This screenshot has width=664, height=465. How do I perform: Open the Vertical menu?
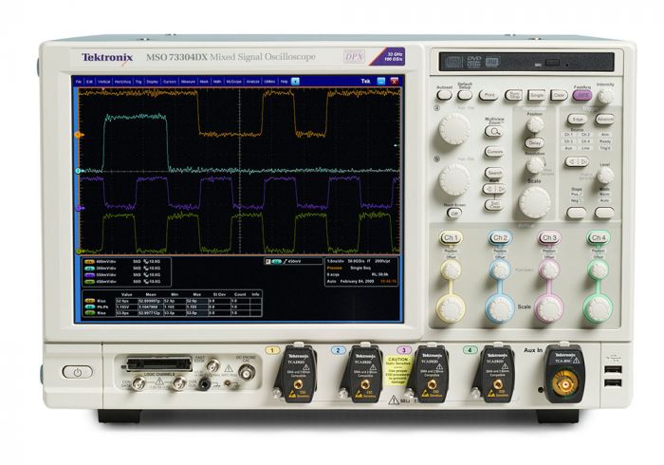[x=106, y=83]
